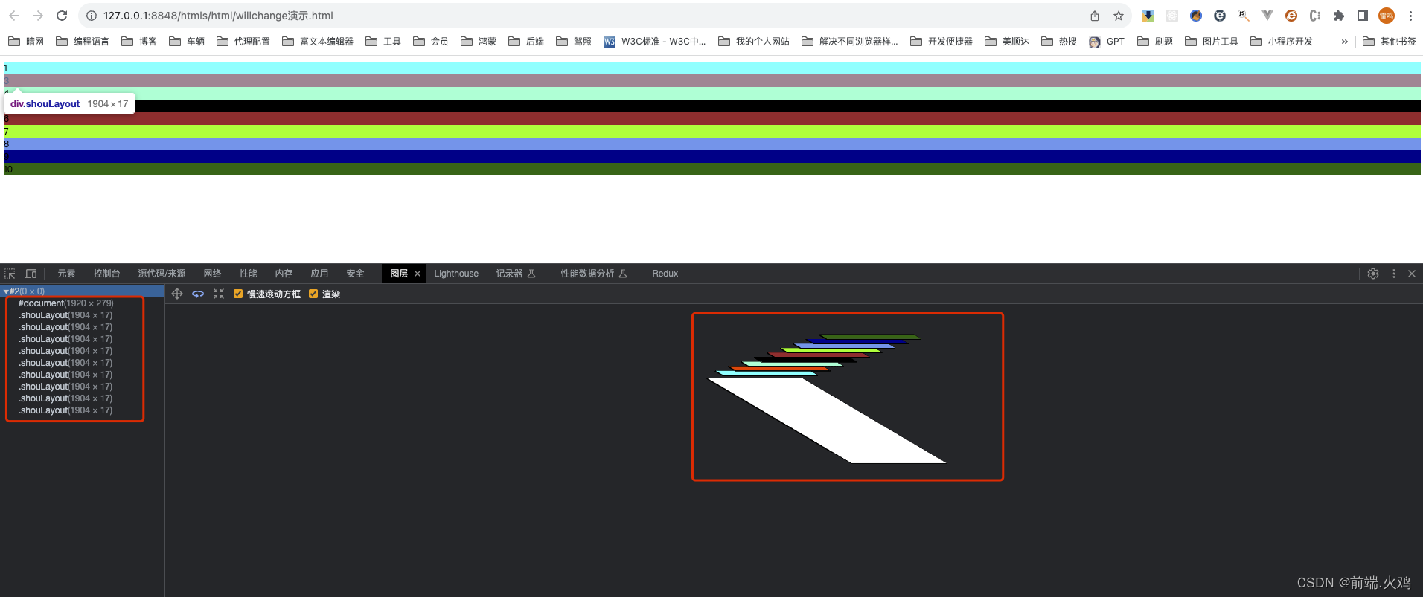Open the Vue devtools extension icon
1423x597 pixels.
pos(1267,16)
